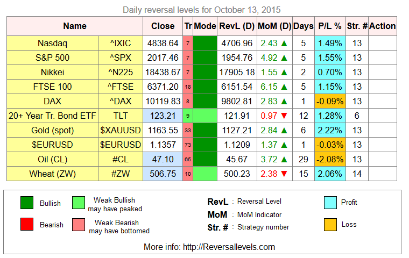Screen dimensions: 409x258
Task: Click the Weak Bullish light green legend swatch
Action: [x=79, y=203]
